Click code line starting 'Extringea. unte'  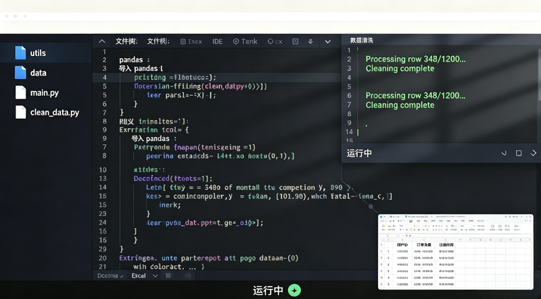coord(209,258)
